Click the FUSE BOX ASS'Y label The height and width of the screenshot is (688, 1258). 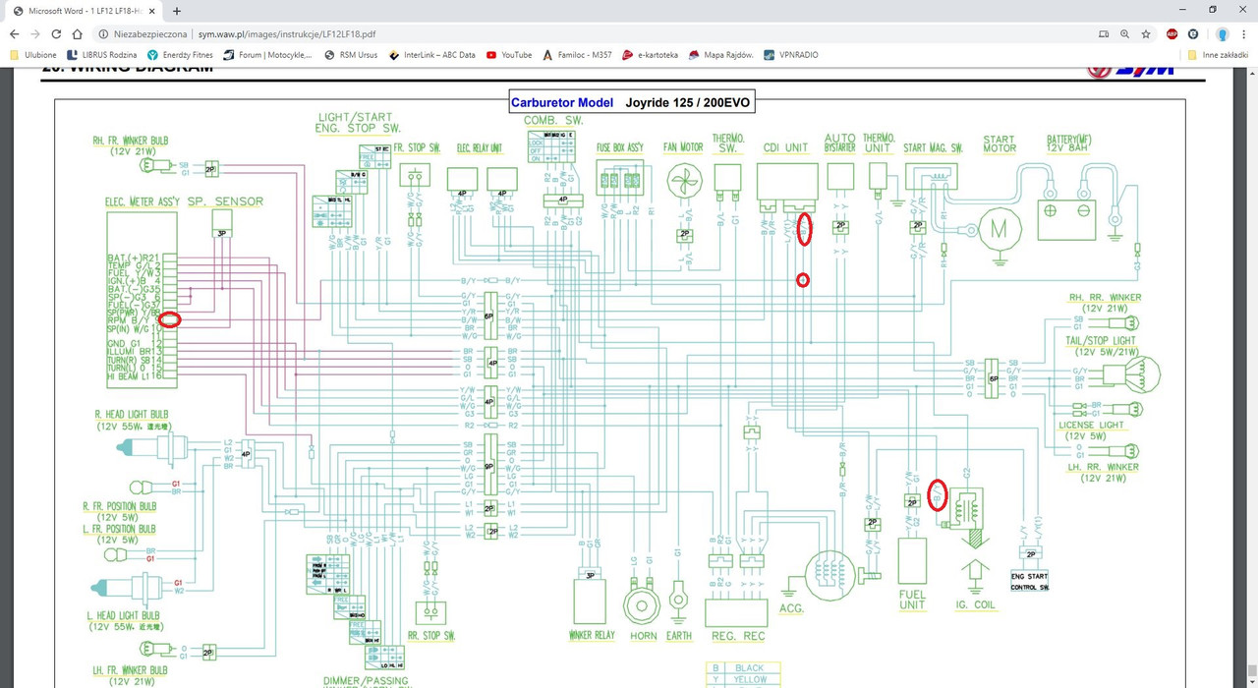[x=619, y=147]
